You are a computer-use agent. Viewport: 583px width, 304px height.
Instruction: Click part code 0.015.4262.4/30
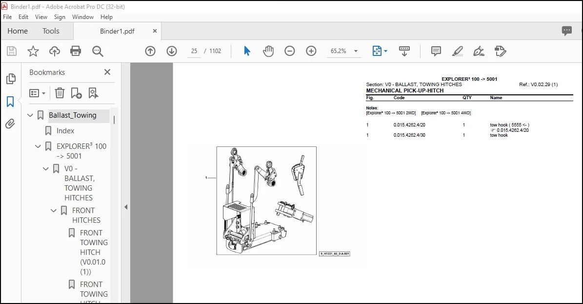[x=409, y=135]
